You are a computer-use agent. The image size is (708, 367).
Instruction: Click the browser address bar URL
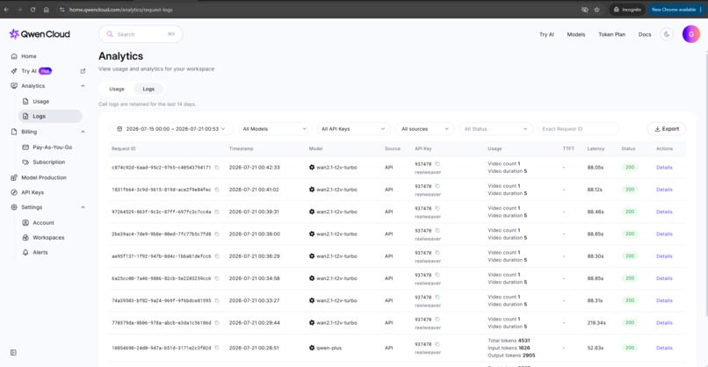[121, 10]
